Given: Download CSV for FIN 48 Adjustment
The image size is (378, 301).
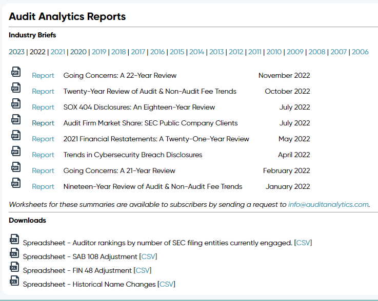Looking at the screenshot, I should point(143,270).
